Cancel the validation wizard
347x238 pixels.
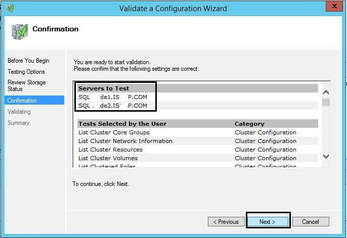(310, 221)
